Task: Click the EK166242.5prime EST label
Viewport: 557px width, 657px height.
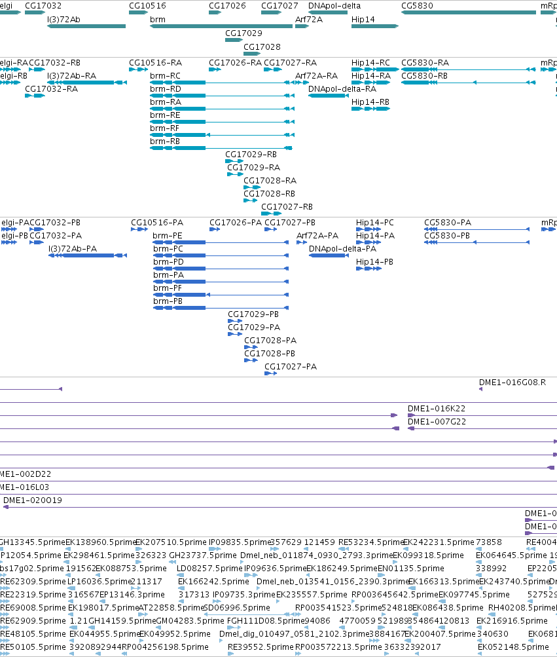Action: point(213,582)
